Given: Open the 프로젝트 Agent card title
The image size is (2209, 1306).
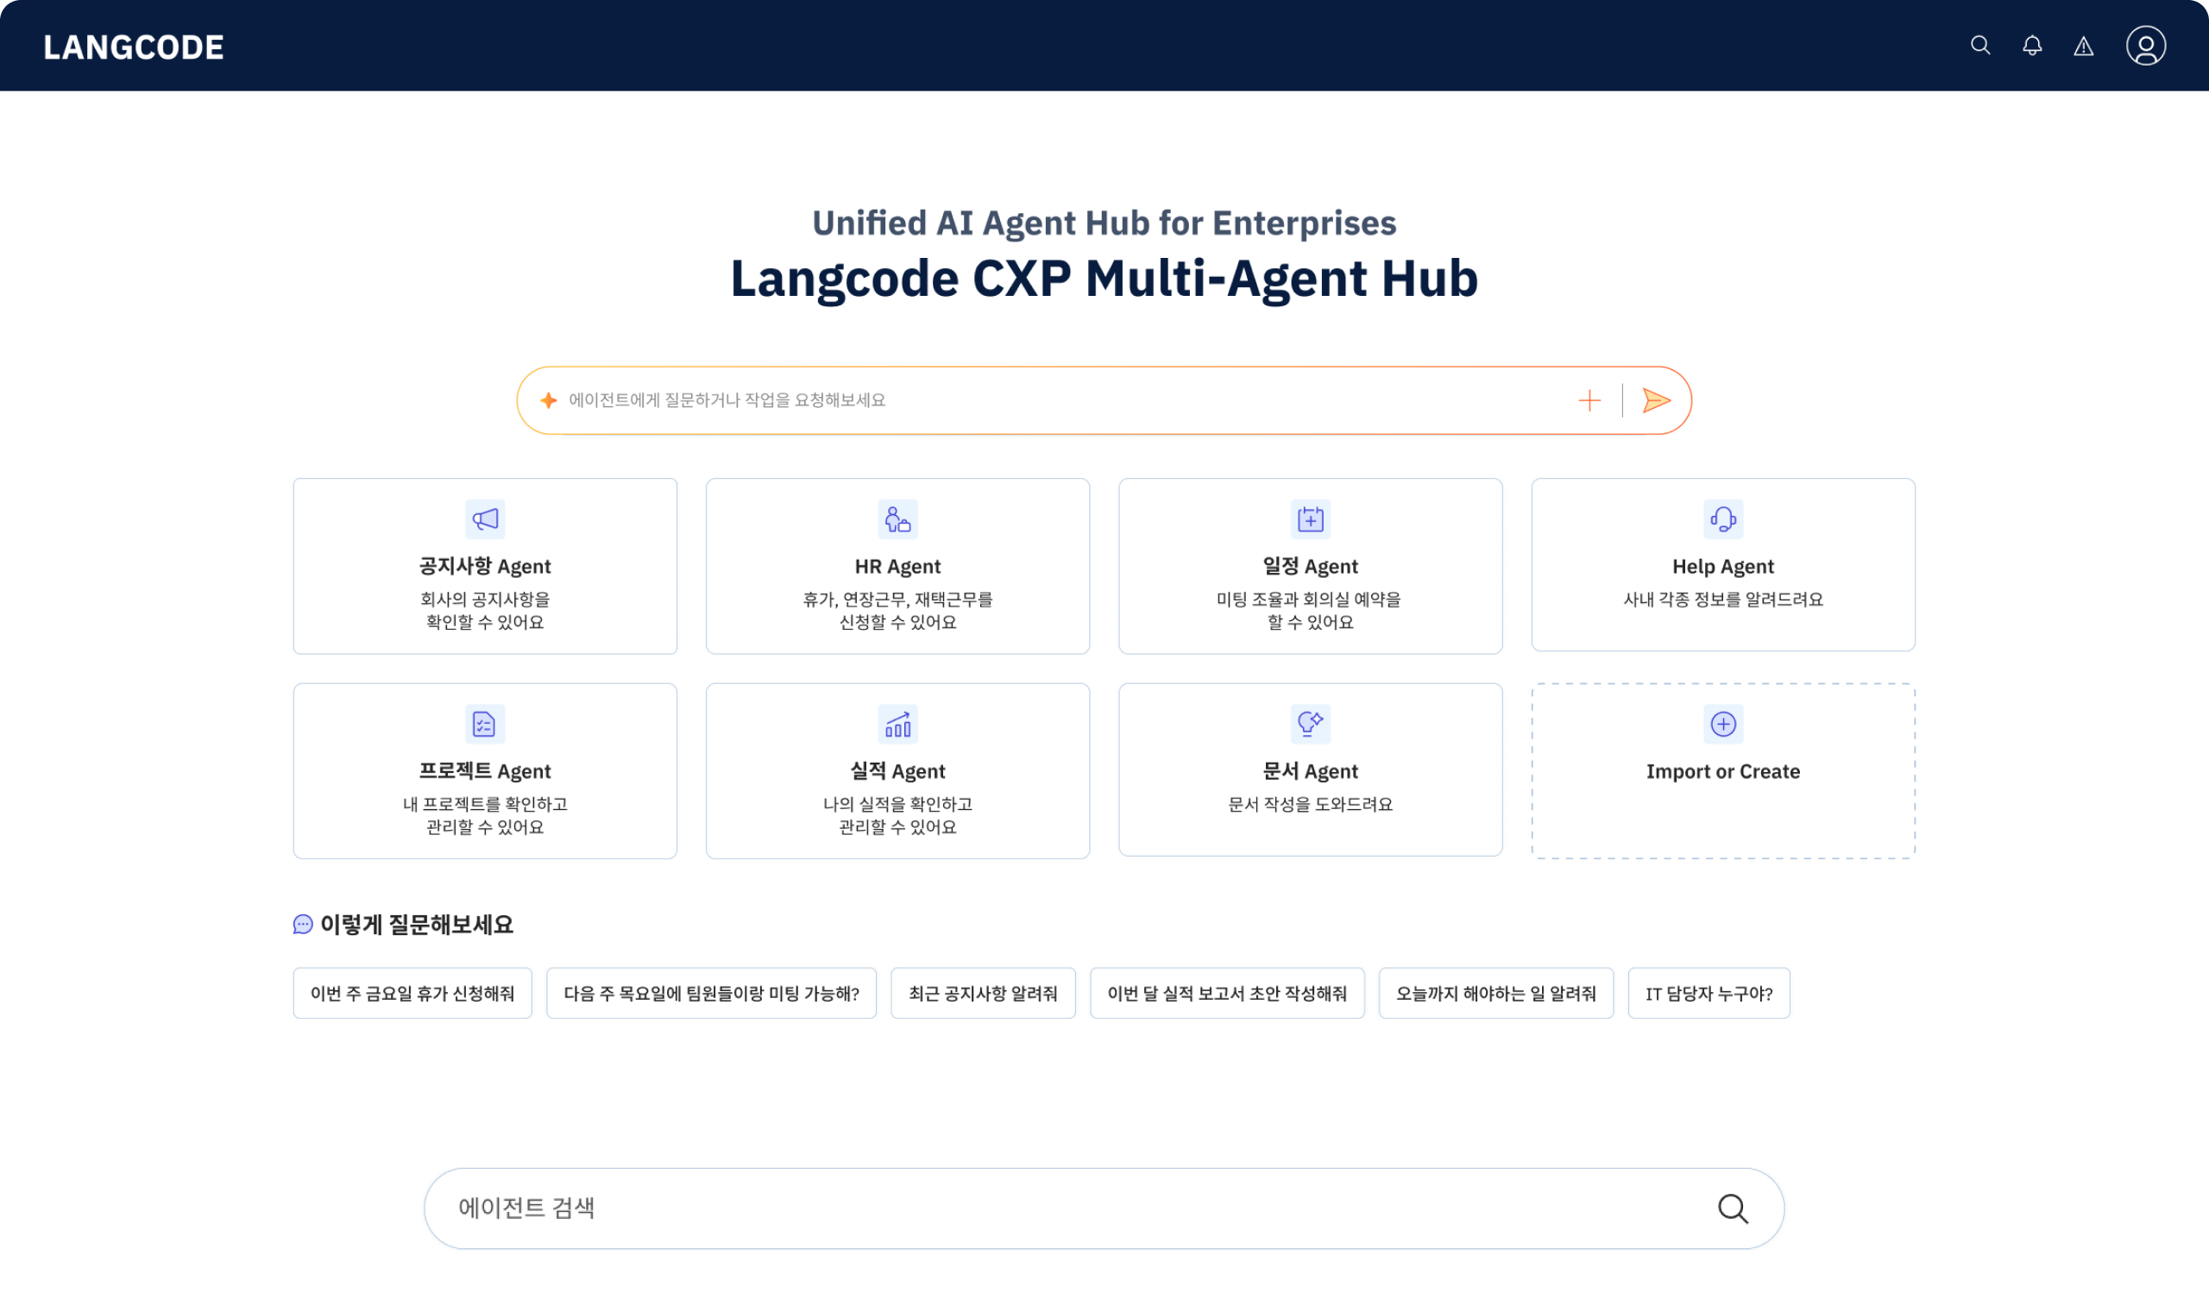Looking at the screenshot, I should click(485, 772).
